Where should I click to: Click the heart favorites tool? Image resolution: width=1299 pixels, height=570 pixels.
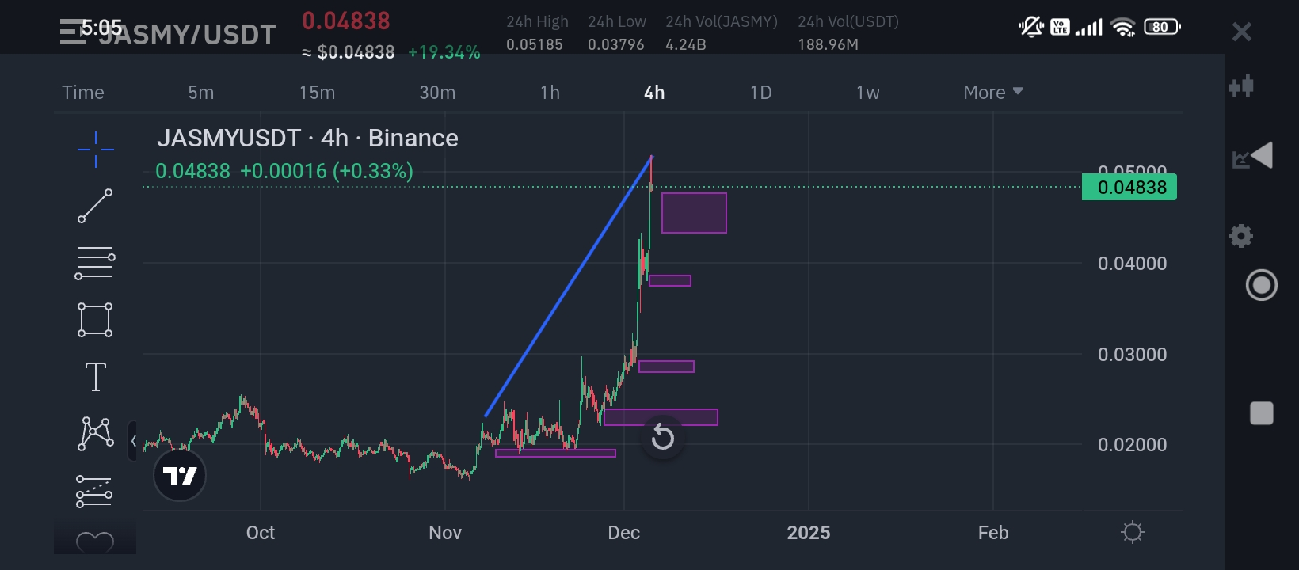pyautogui.click(x=95, y=542)
